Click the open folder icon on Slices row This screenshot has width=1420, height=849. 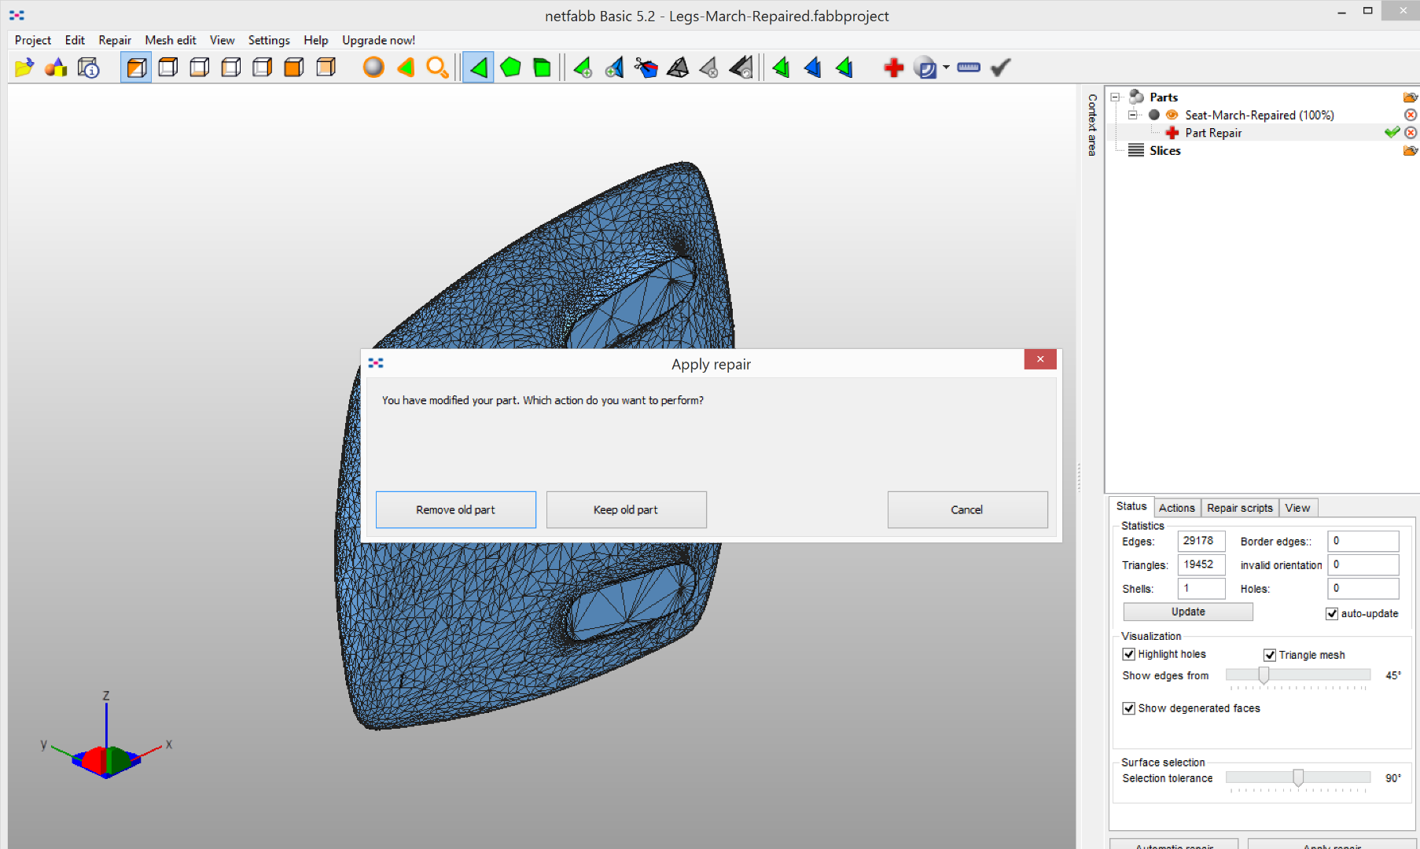click(x=1411, y=151)
